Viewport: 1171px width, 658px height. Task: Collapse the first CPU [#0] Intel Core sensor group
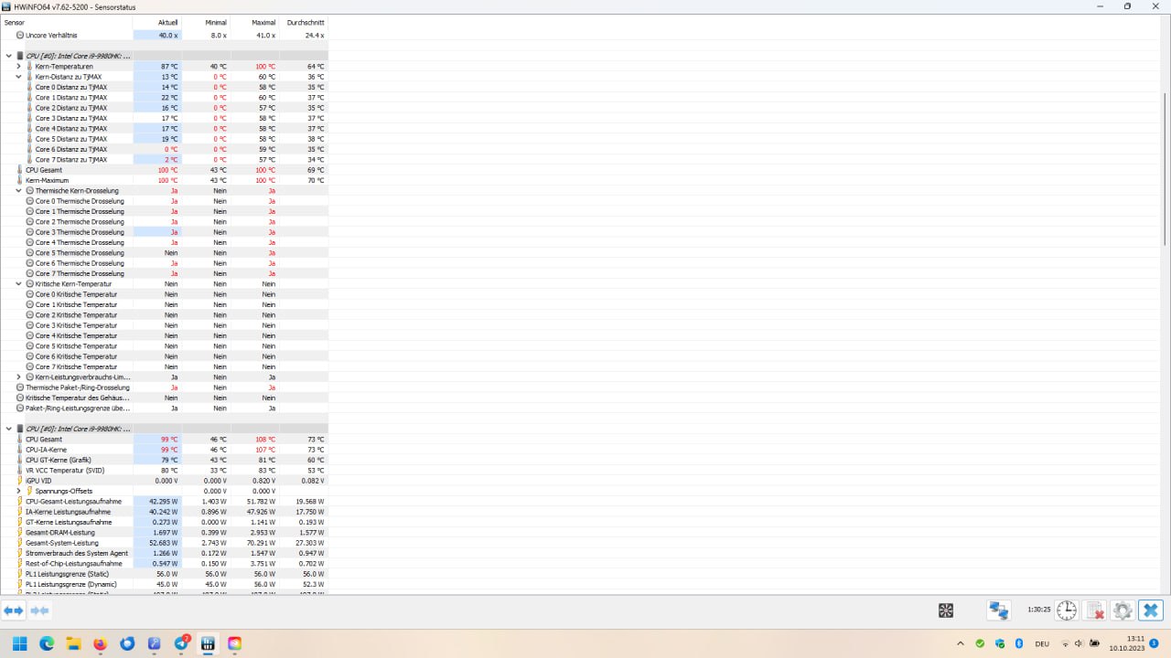[x=8, y=56]
